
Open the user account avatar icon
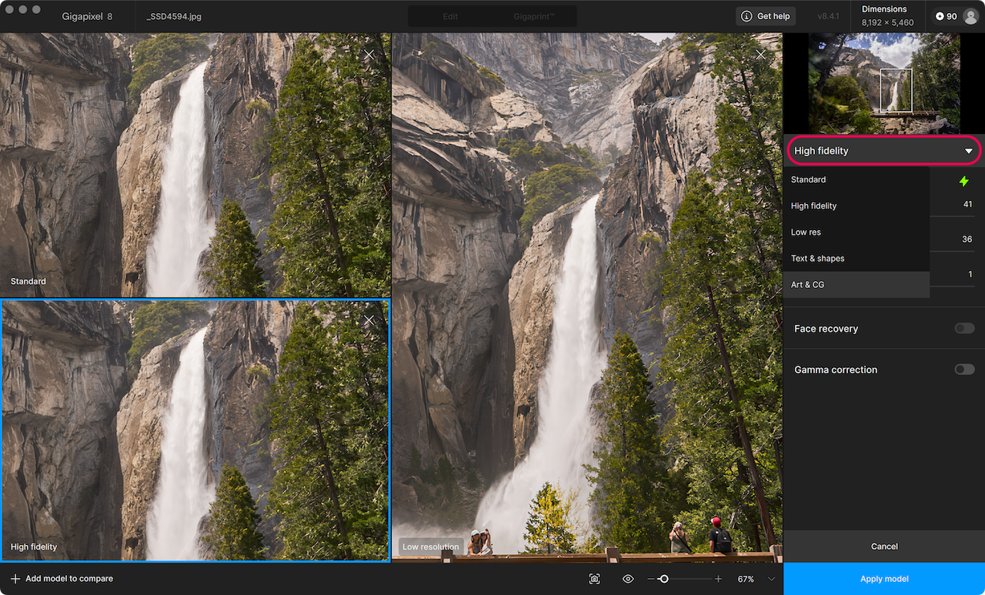click(x=970, y=16)
